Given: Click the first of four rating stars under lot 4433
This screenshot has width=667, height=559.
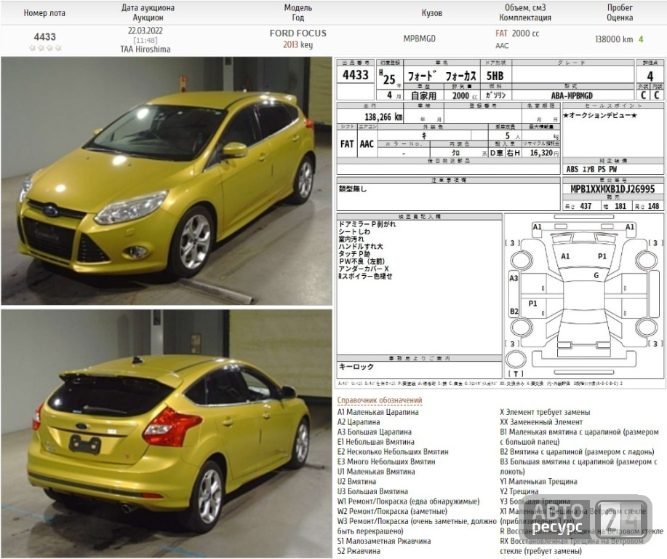Looking at the screenshot, I should coord(32,48).
